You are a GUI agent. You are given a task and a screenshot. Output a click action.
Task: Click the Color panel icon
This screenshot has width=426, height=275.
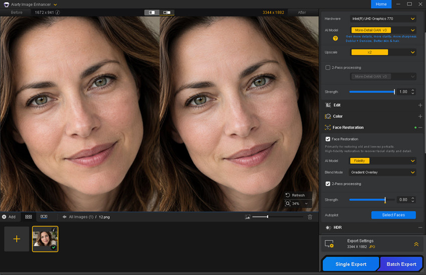(x=328, y=116)
